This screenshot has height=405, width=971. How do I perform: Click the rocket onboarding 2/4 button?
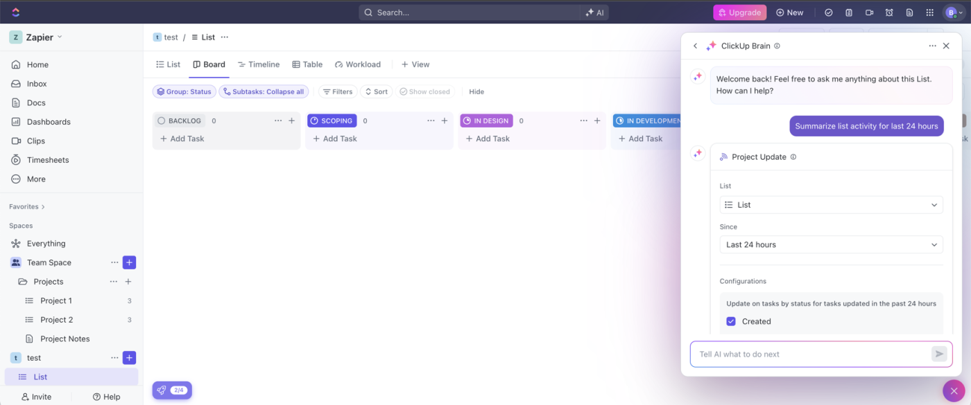[x=172, y=390]
